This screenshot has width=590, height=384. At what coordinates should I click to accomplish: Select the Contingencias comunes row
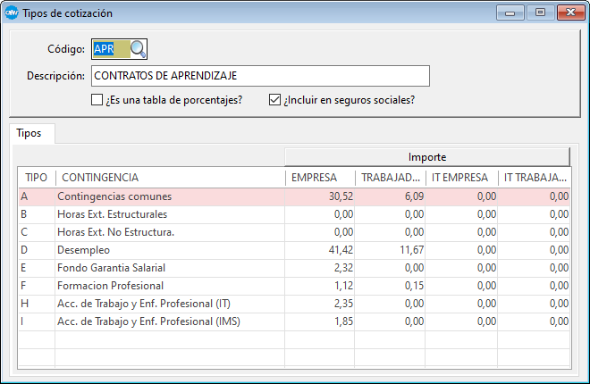[x=170, y=196]
